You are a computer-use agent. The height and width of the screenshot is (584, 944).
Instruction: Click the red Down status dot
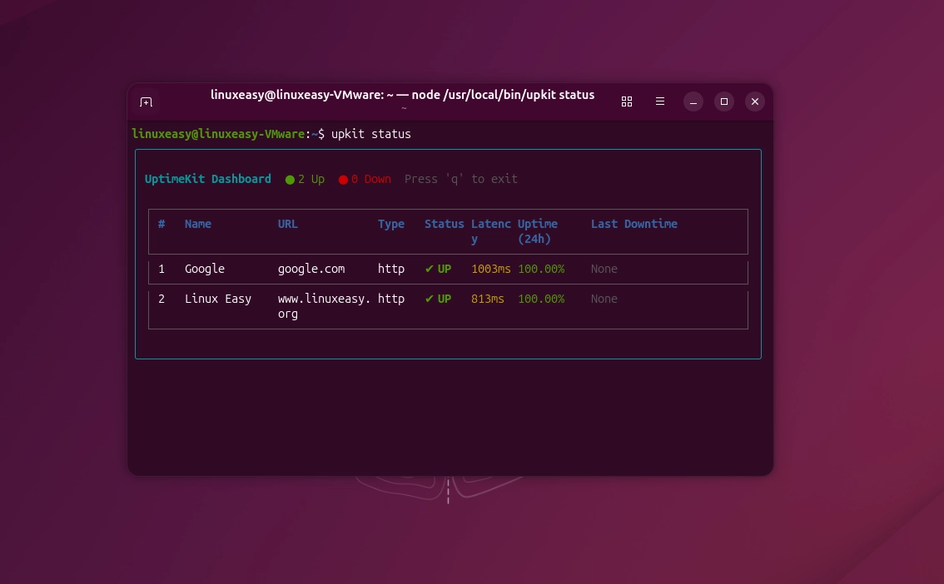coord(342,179)
